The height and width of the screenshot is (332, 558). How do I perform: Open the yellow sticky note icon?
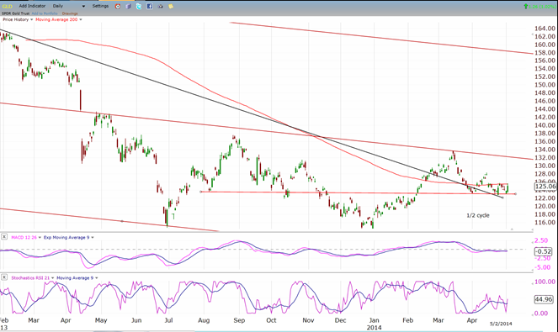[171, 7]
